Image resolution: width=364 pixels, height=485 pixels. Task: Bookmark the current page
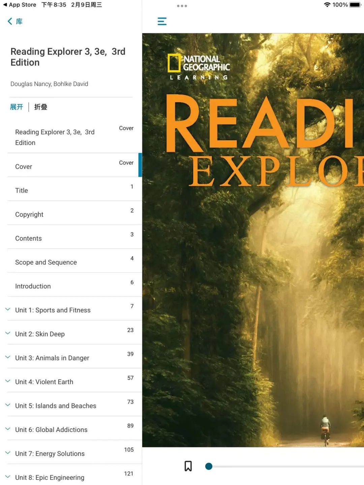click(188, 466)
